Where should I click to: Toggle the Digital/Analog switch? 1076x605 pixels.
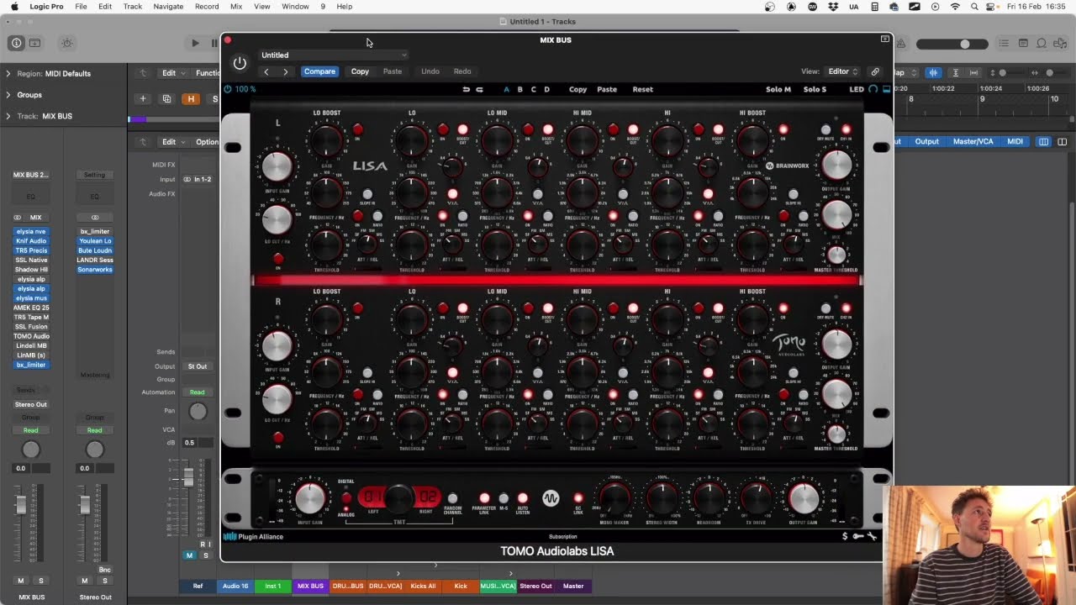point(345,498)
